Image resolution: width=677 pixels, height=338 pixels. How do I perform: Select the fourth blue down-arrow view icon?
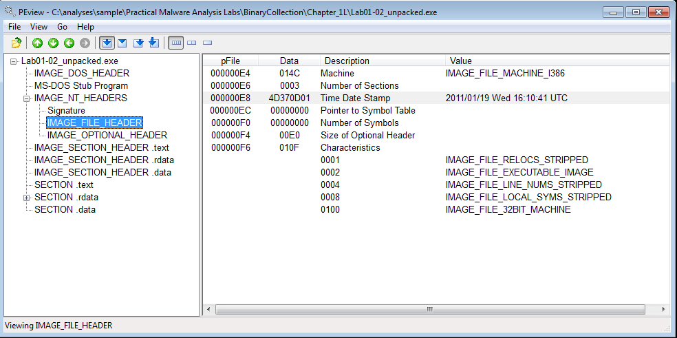[153, 43]
